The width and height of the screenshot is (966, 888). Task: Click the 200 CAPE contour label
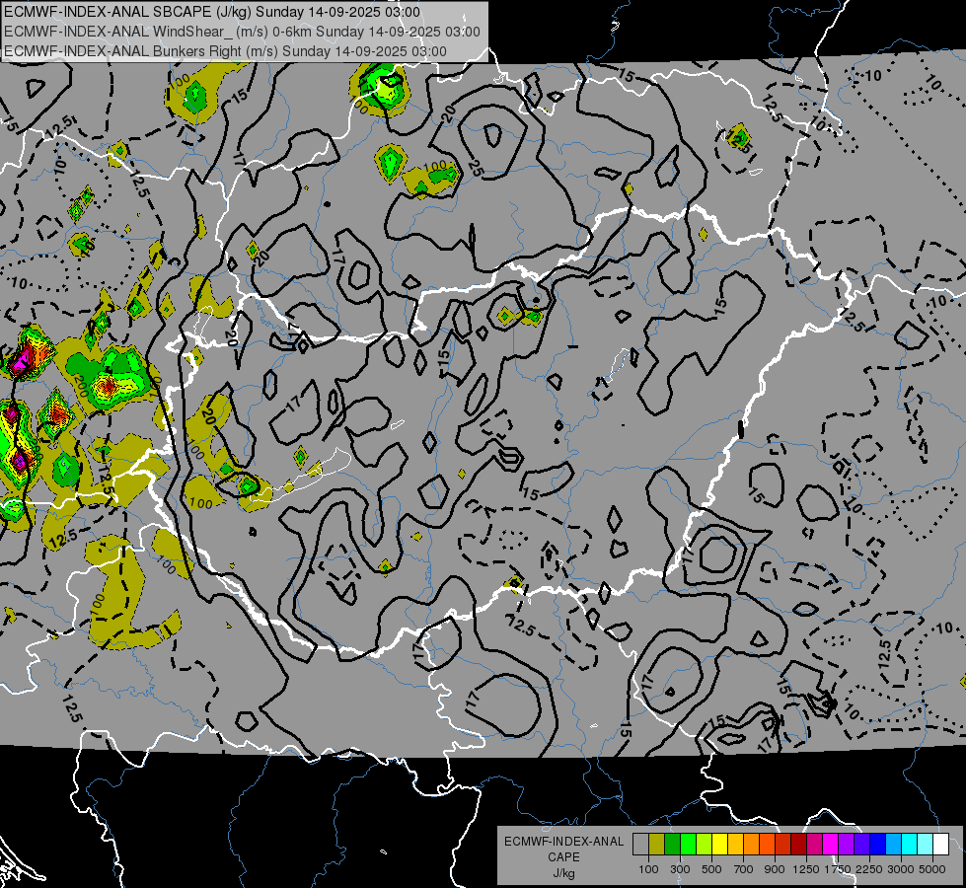(81, 387)
